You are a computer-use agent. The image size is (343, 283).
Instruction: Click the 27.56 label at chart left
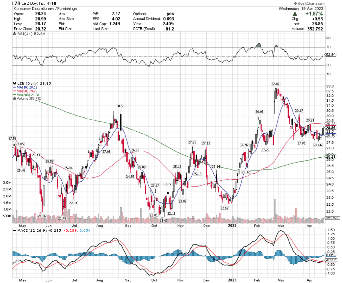pyautogui.click(x=12, y=139)
